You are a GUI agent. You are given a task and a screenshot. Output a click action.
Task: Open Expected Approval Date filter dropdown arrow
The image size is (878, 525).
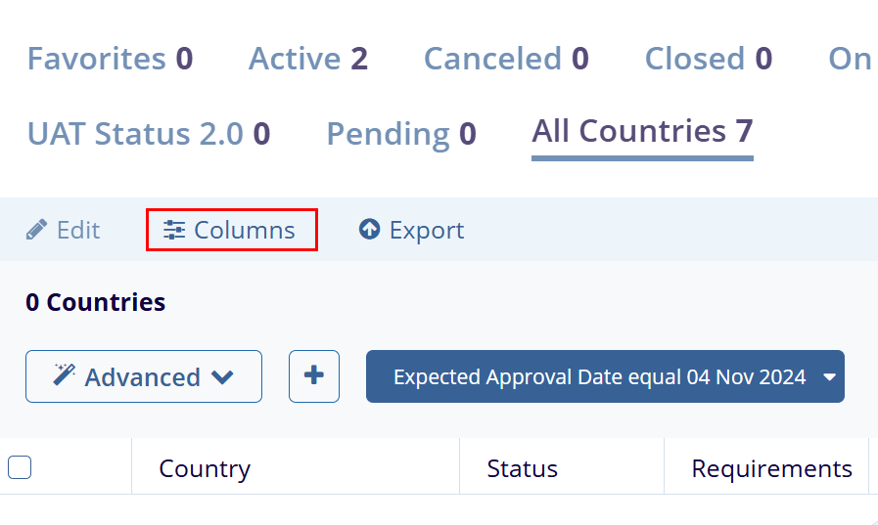click(x=829, y=377)
